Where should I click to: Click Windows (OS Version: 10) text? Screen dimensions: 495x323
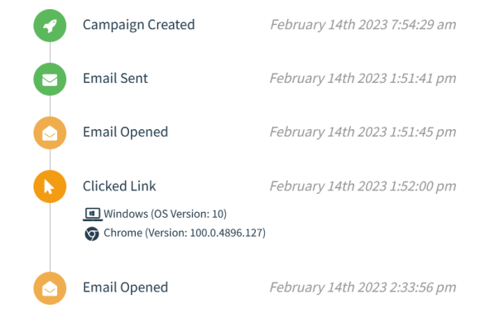pos(165,214)
